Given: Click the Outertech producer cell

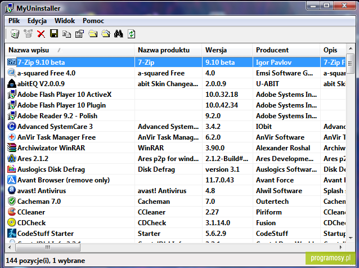Looking at the screenshot, I should pyautogui.click(x=286, y=202).
